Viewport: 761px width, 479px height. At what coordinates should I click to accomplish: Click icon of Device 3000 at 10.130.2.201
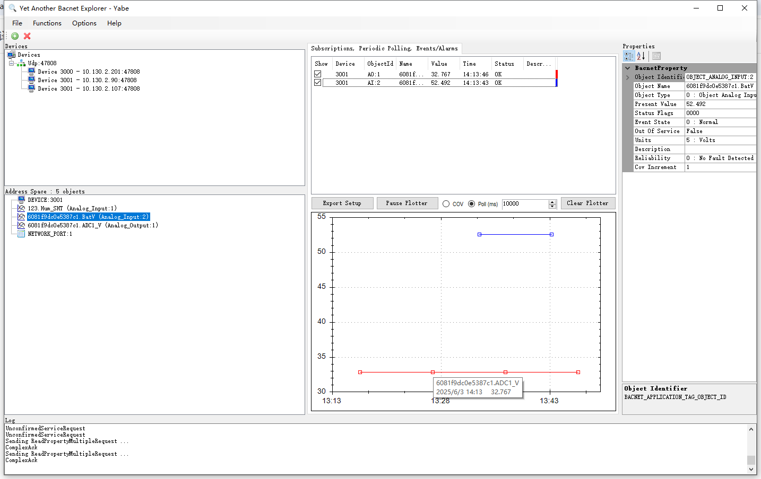pyautogui.click(x=31, y=72)
